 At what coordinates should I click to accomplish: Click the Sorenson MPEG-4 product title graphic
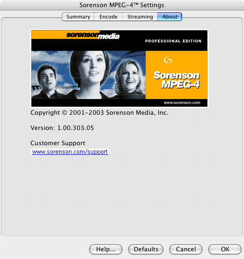coord(176,80)
